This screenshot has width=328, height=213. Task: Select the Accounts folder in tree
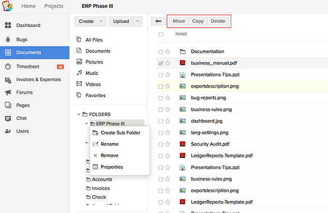click(x=102, y=180)
